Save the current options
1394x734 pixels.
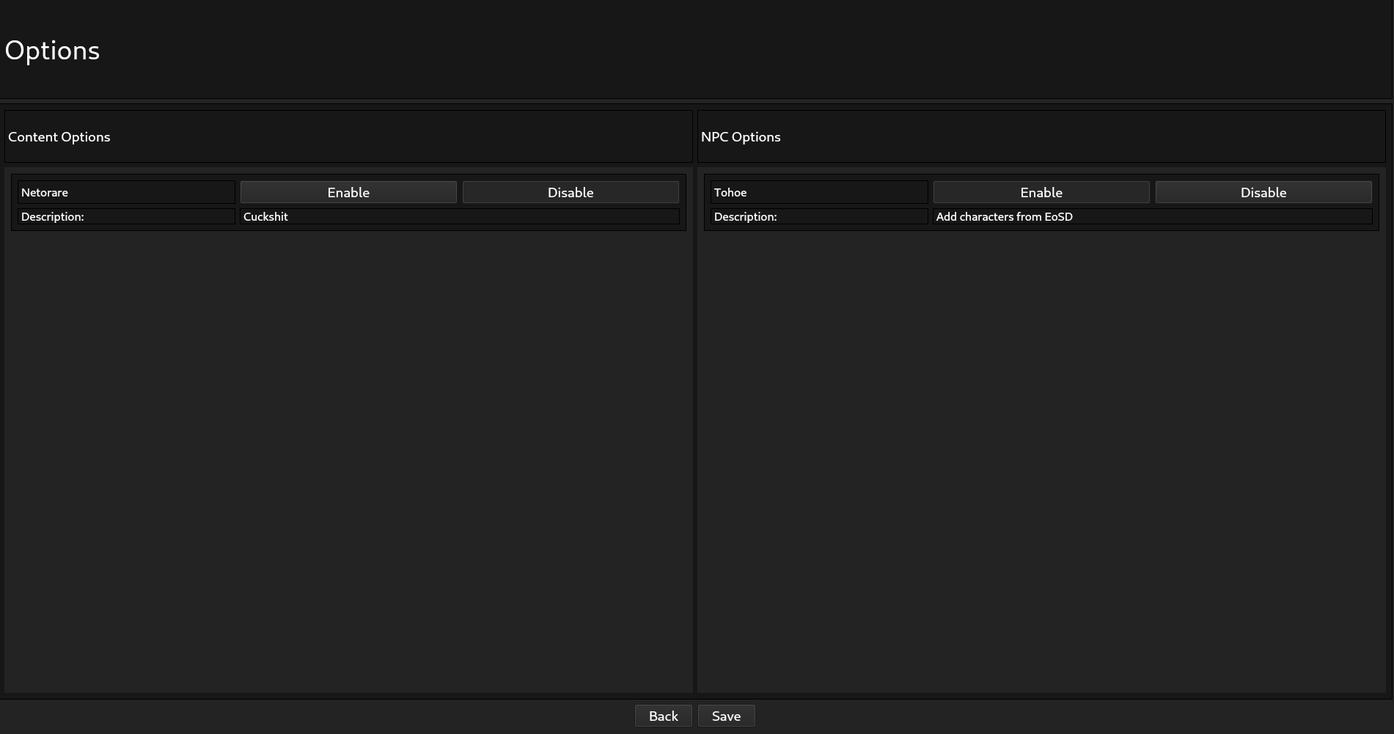(x=726, y=716)
